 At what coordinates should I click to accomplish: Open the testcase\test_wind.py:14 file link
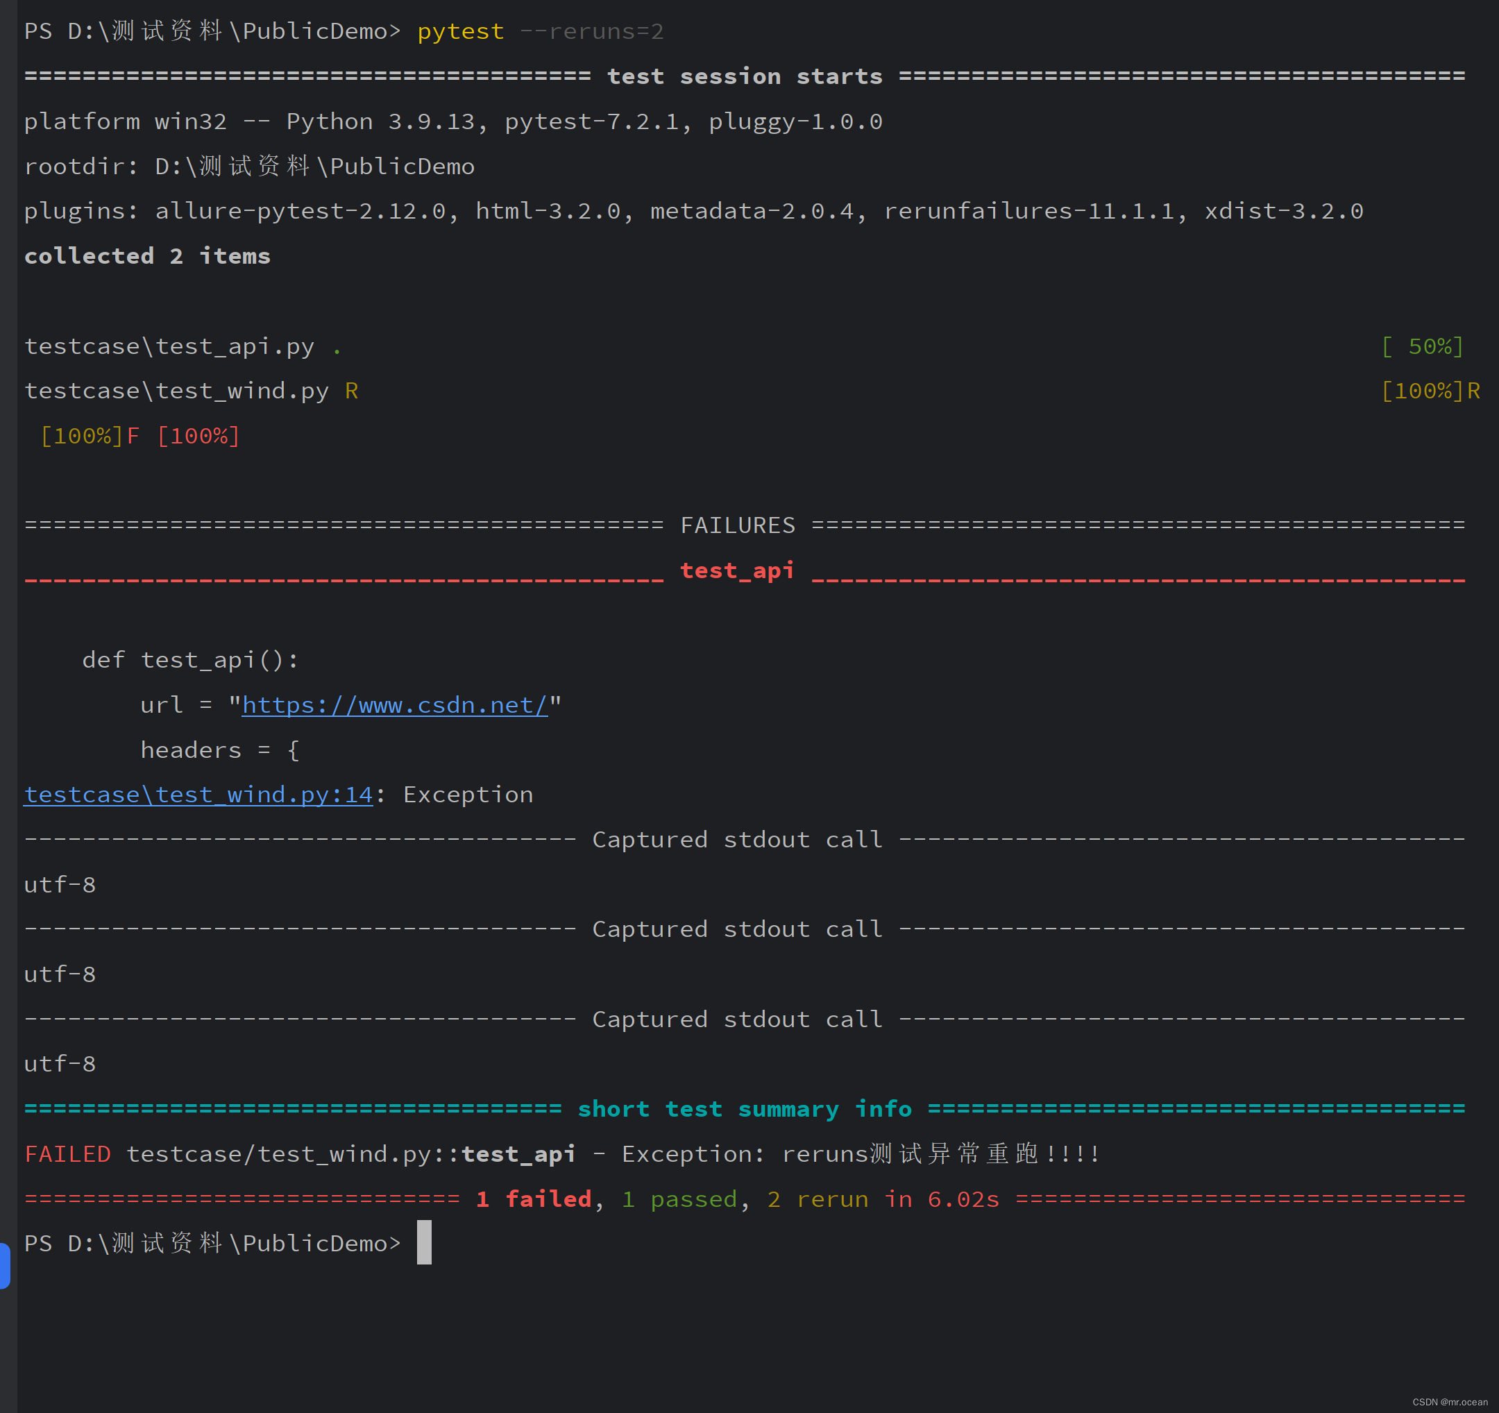[x=198, y=795]
